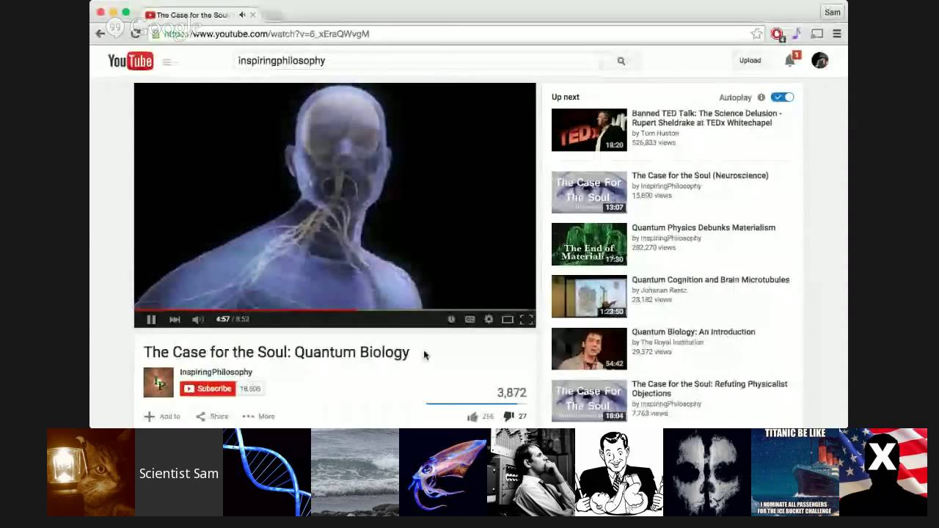Close the YouTube browser tab
This screenshot has height=528, width=939.
(x=253, y=15)
